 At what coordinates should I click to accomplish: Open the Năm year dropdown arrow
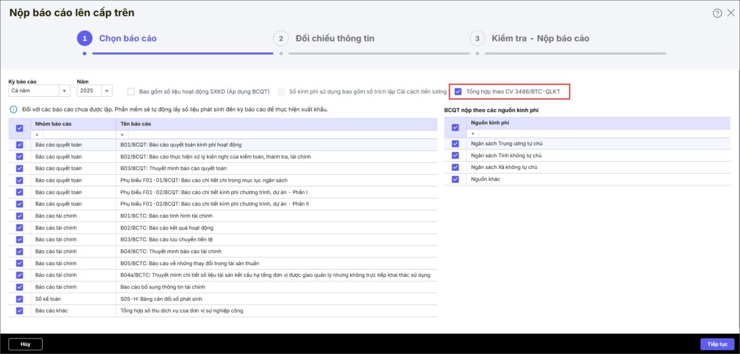pos(106,90)
